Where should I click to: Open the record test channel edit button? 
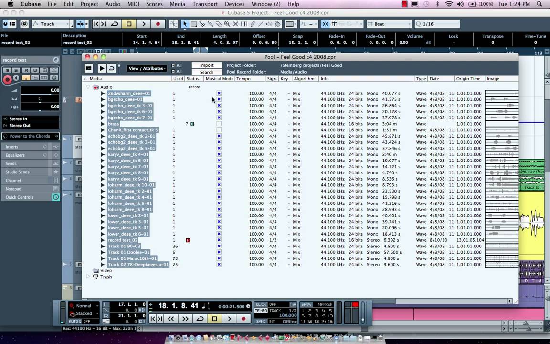tap(56, 60)
